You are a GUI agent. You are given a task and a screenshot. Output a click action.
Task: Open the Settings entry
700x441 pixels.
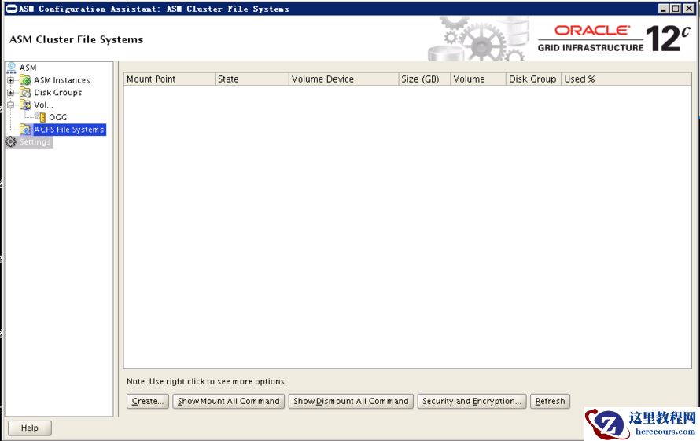point(35,142)
